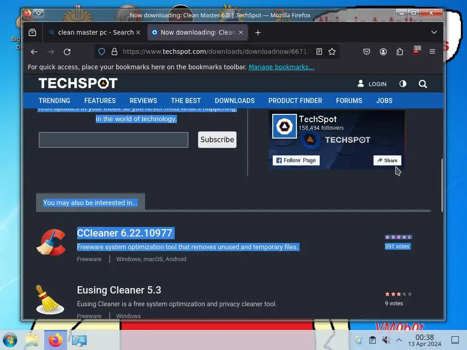Reload the current page
Image resolution: width=467 pixels, height=350 pixels.
[x=67, y=52]
